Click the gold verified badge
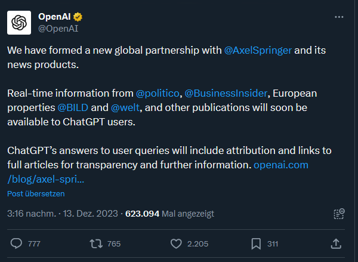Image resolution: width=358 pixels, height=262 pixels. (78, 17)
